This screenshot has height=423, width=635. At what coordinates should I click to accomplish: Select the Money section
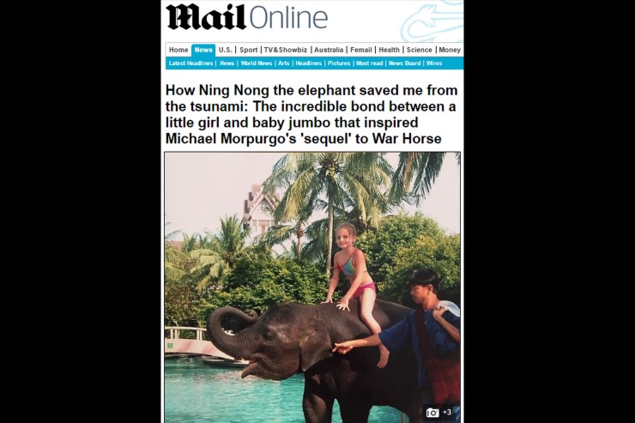click(450, 50)
